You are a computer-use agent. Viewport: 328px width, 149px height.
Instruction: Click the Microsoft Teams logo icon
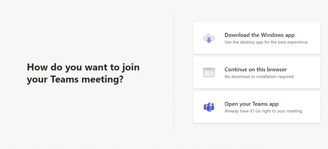(x=209, y=107)
